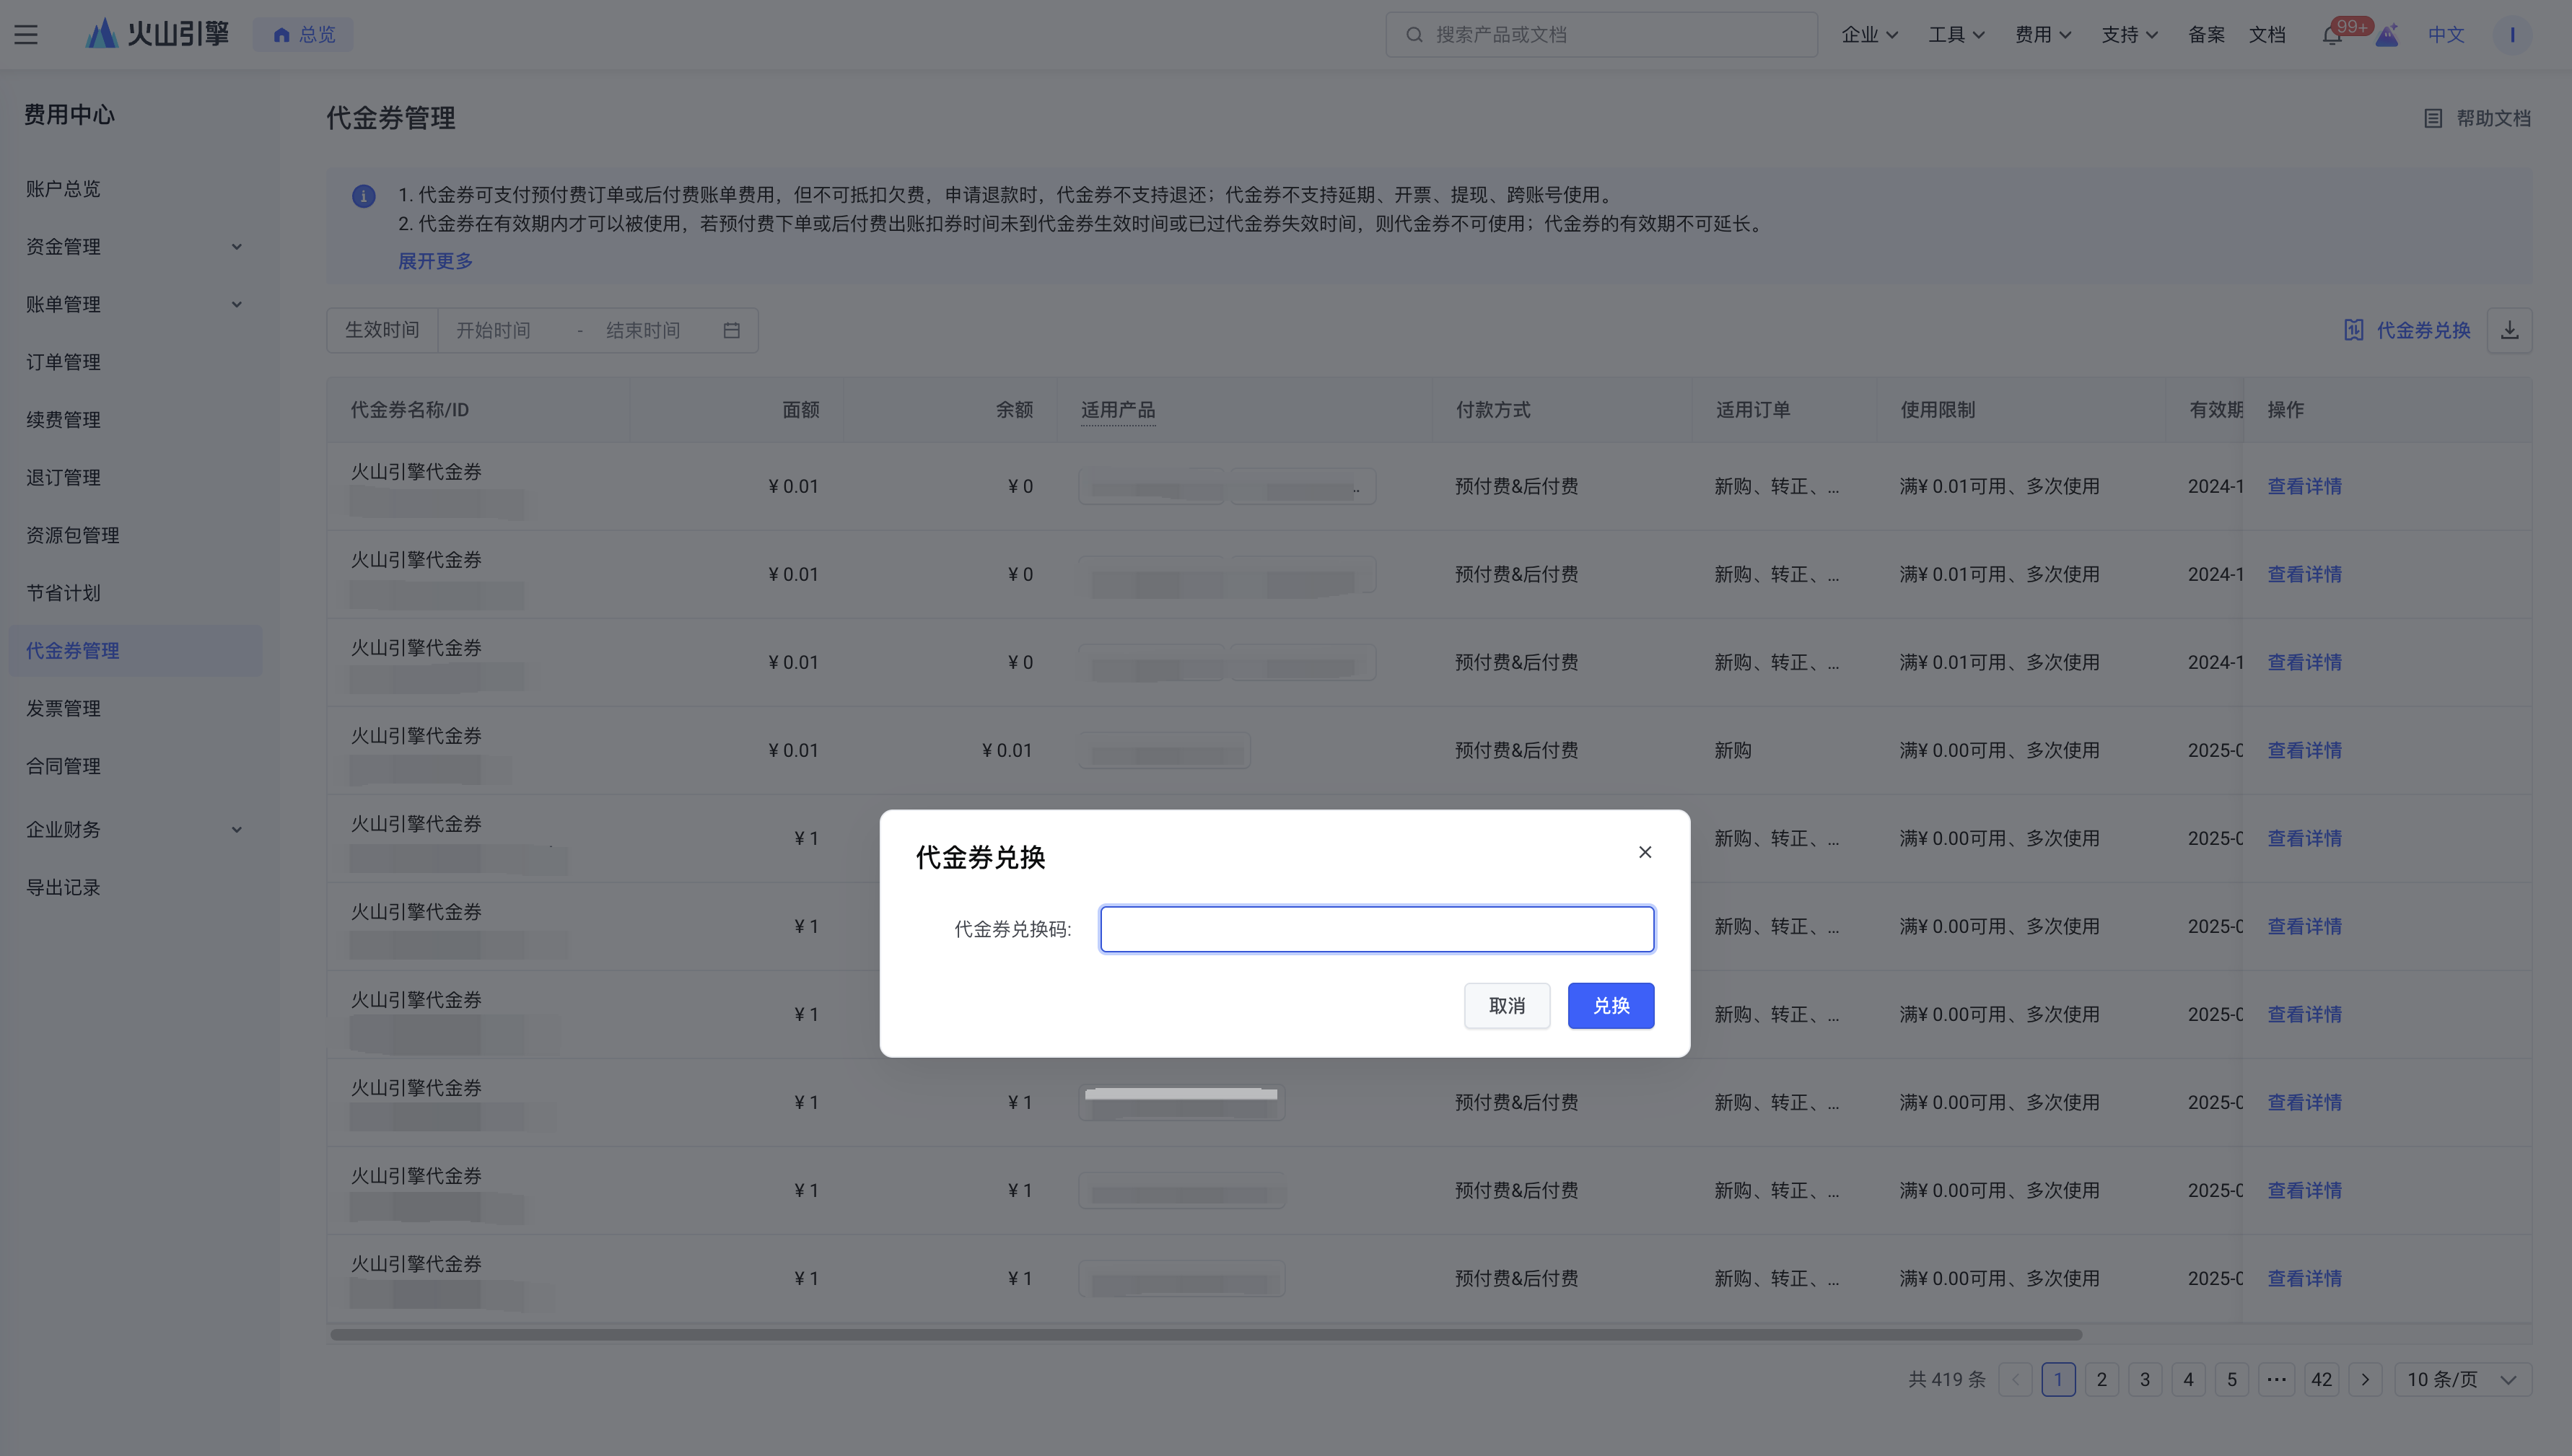The width and height of the screenshot is (2572, 1456).
Task: Open the 文档 menu item
Action: pos(2267,35)
